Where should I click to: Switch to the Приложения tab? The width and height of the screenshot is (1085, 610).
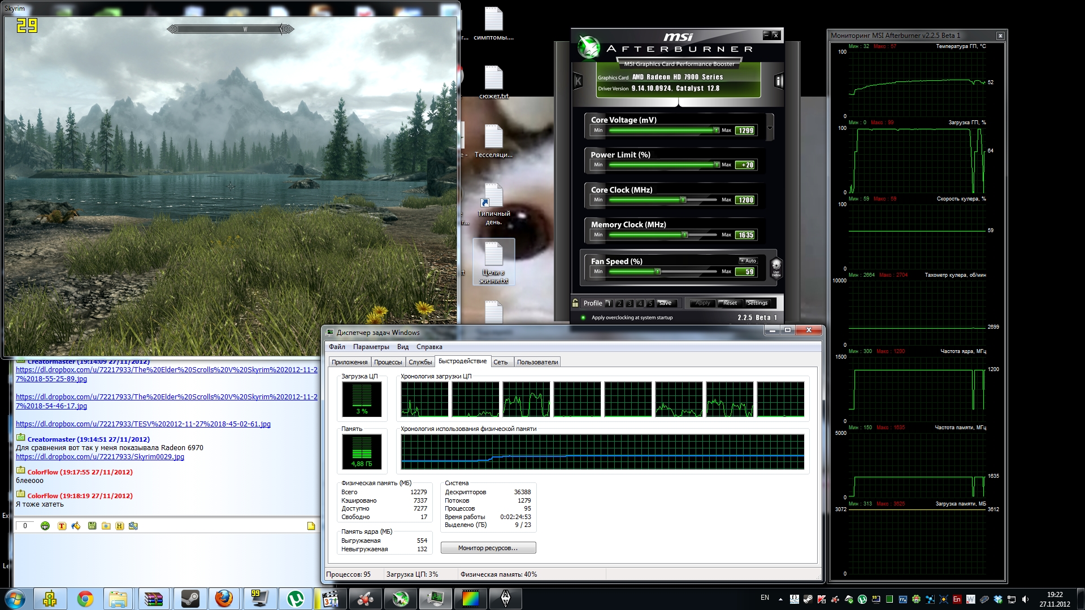tap(349, 362)
